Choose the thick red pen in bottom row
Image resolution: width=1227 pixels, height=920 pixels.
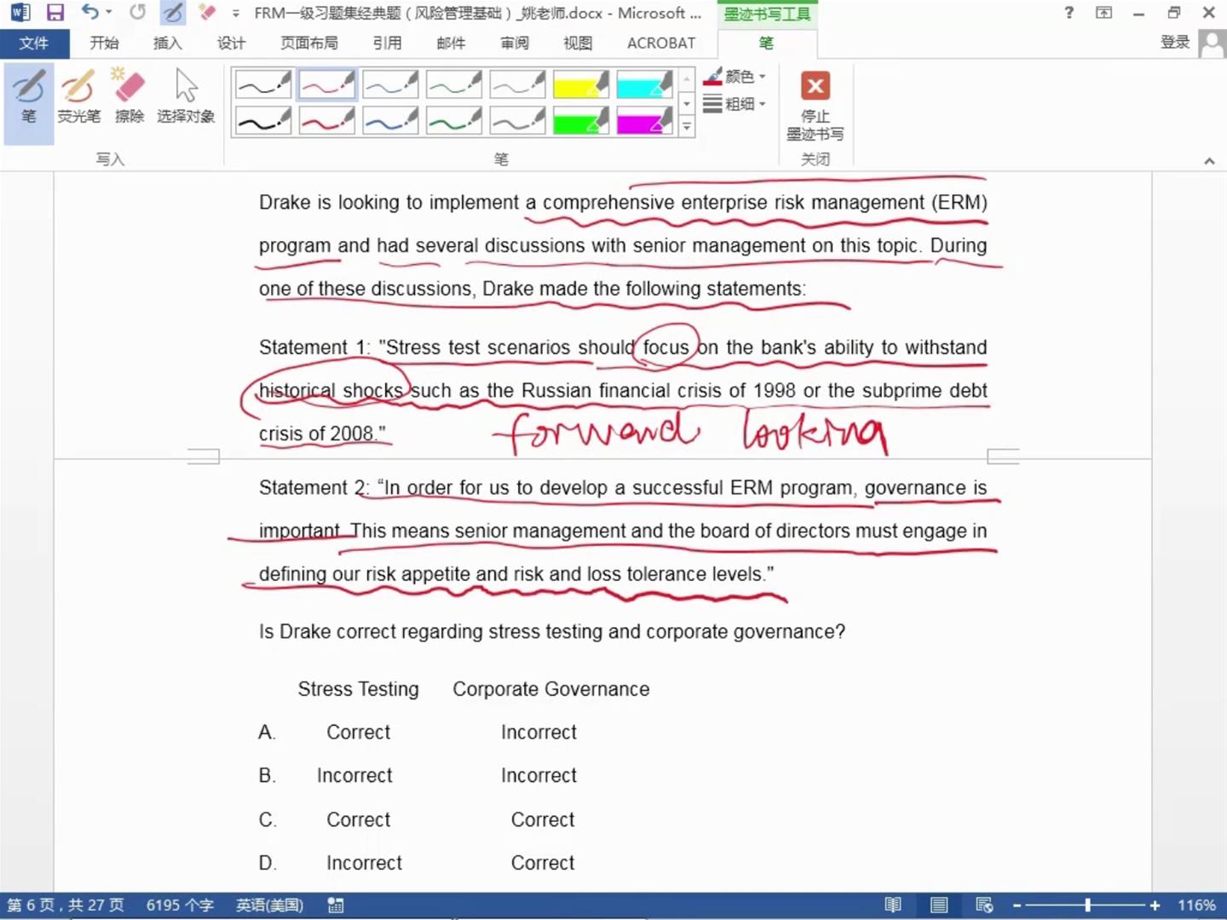pyautogui.click(x=327, y=121)
